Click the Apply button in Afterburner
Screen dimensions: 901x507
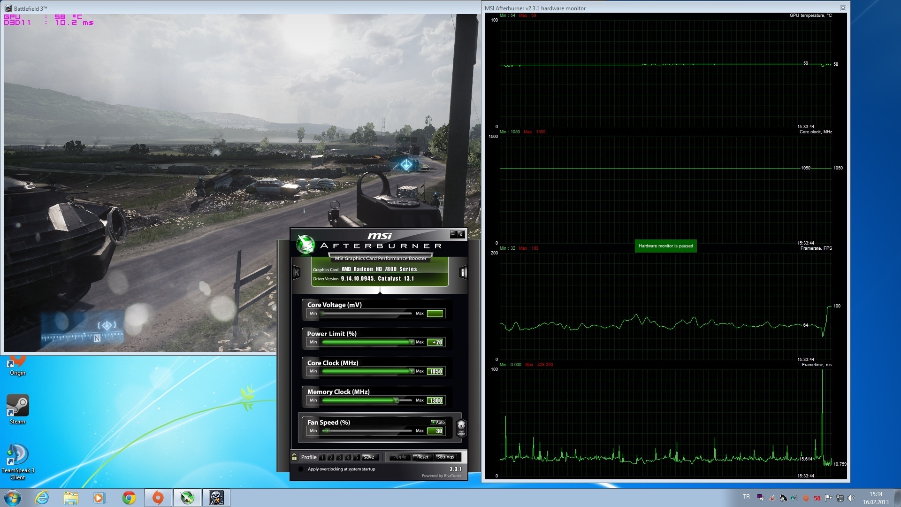400,457
